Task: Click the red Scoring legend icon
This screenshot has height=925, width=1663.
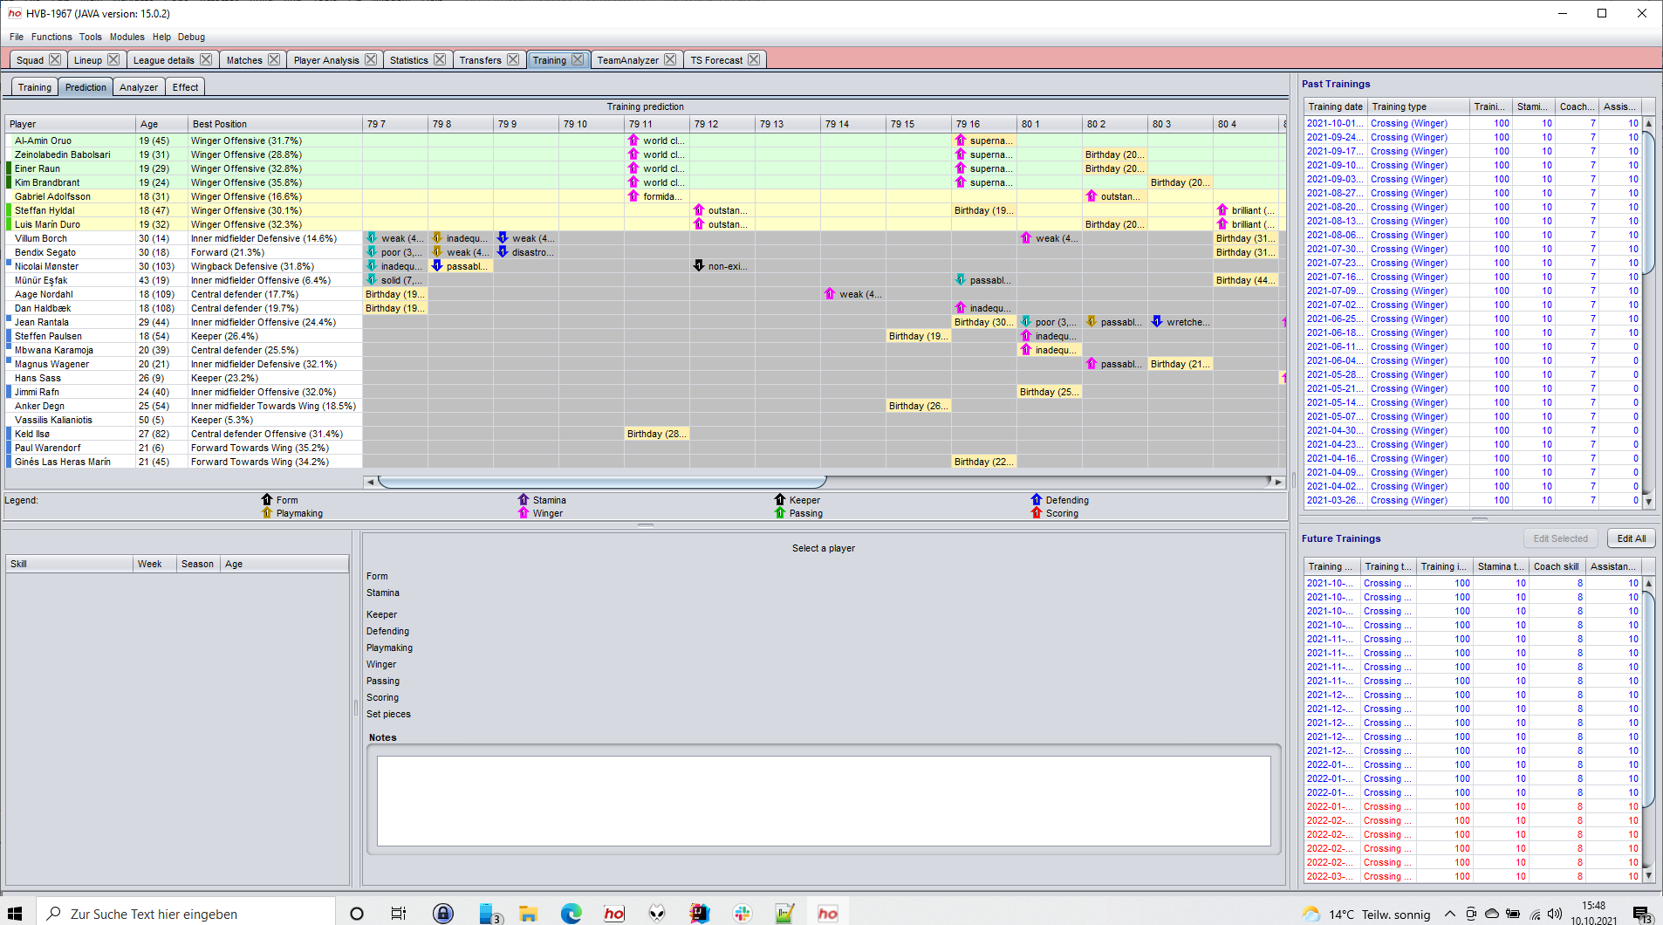Action: (x=1037, y=513)
